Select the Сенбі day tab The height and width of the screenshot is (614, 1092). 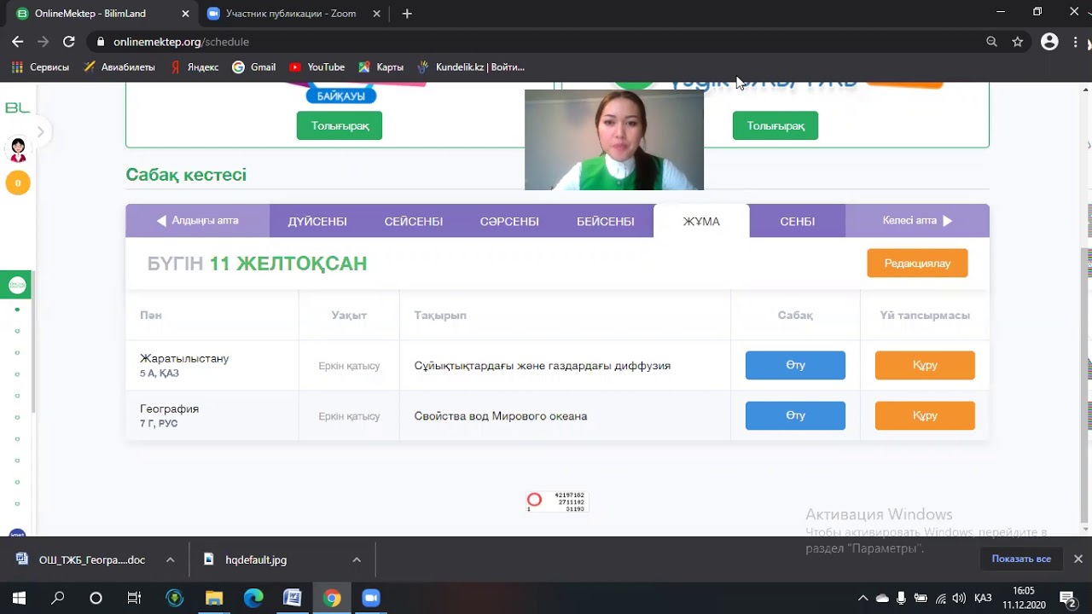pos(798,221)
